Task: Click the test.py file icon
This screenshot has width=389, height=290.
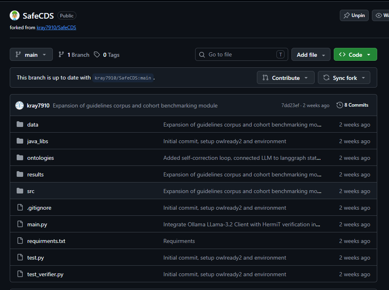Action: point(20,257)
